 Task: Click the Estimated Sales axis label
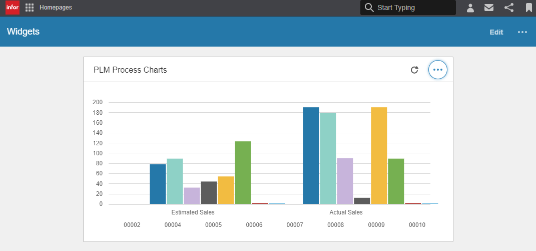coord(193,212)
